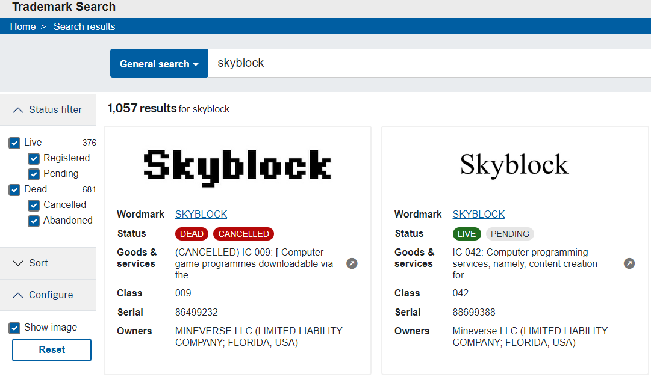
Task: Click the search field containing skyblock
Action: [x=429, y=63]
